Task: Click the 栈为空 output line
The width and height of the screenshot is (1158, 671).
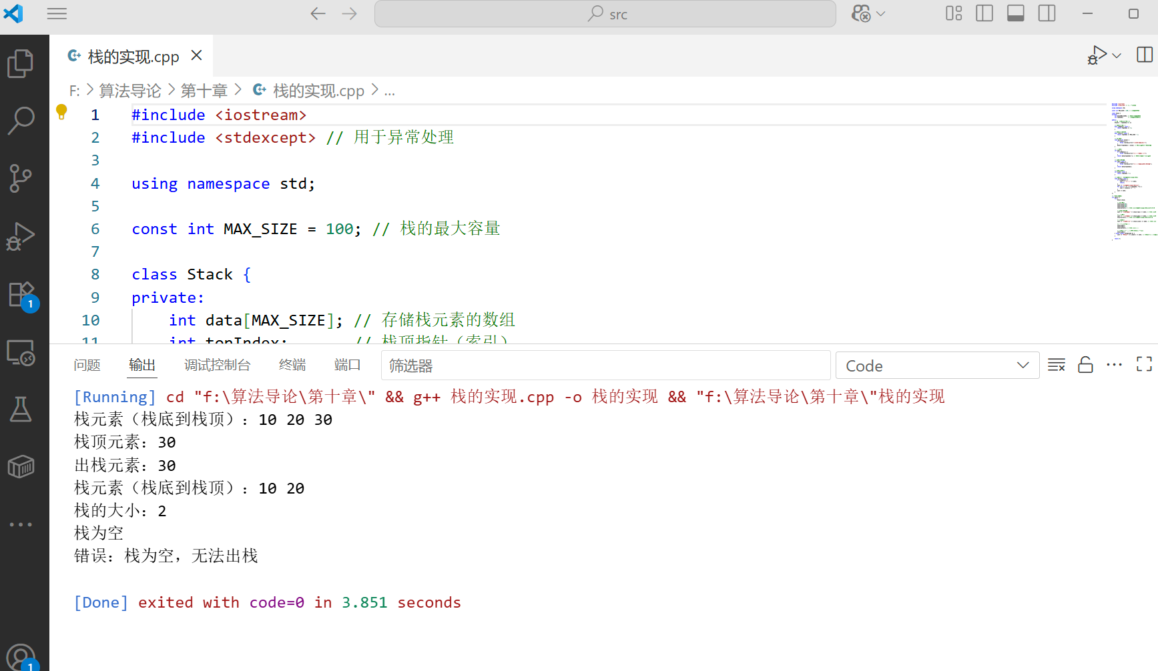Action: [x=99, y=534]
